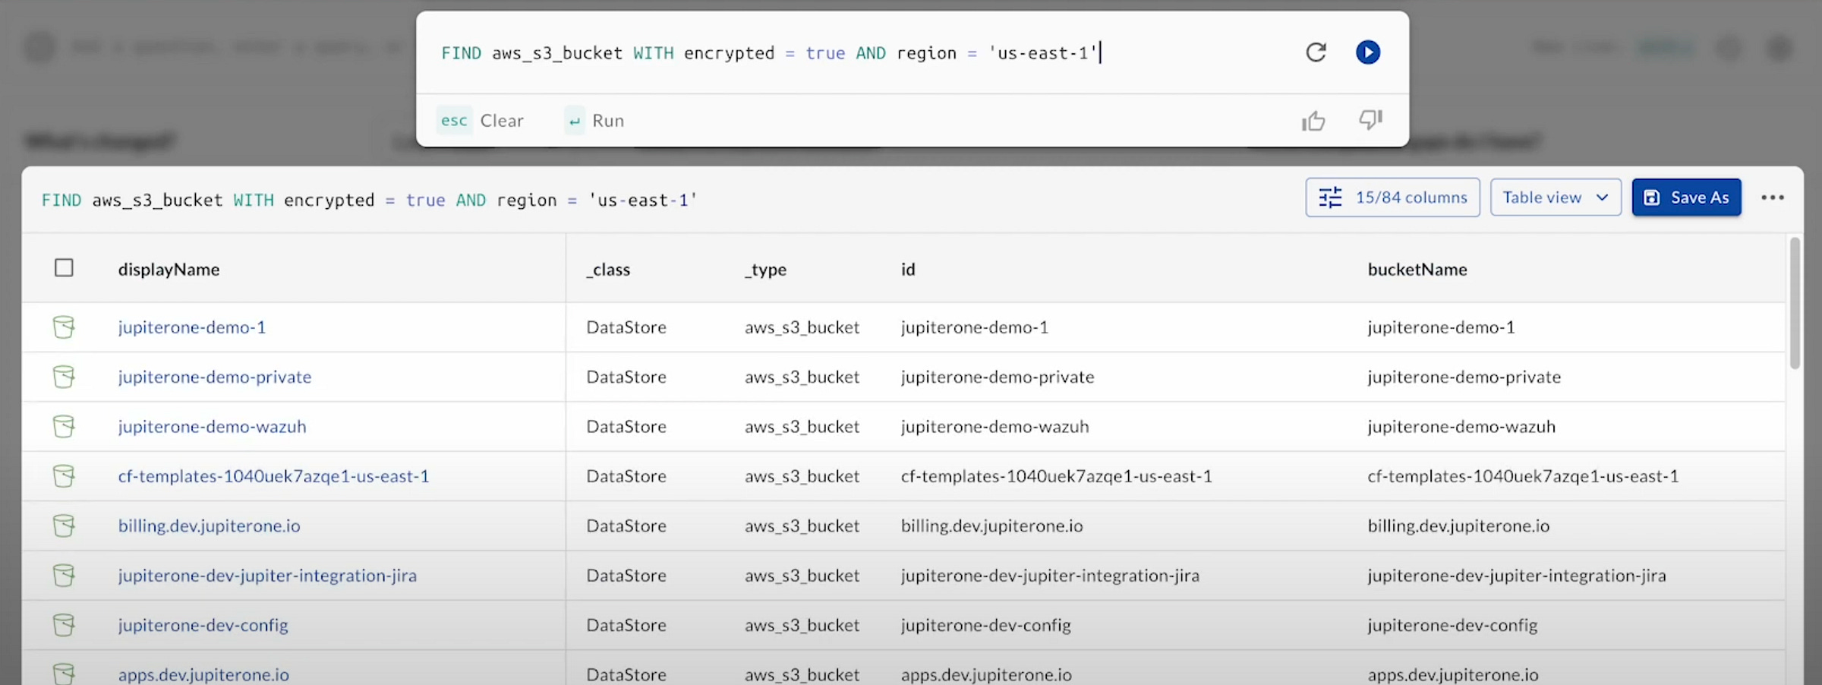Toggle the select-all checkbox in header

(x=64, y=268)
